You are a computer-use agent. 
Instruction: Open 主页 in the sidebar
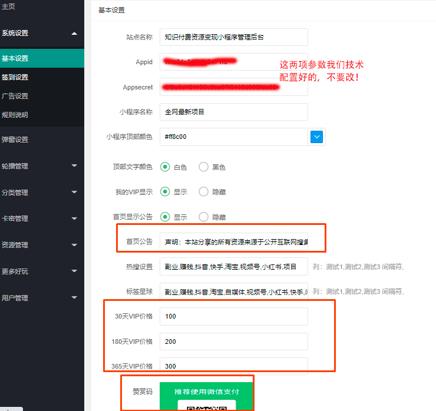pyautogui.click(x=8, y=6)
